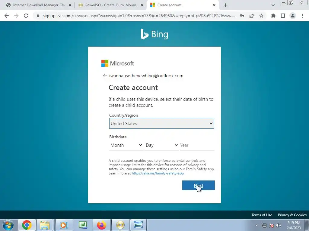The image size is (309, 231).
Task: Open the birth Month dropdown
Action: coord(126,145)
